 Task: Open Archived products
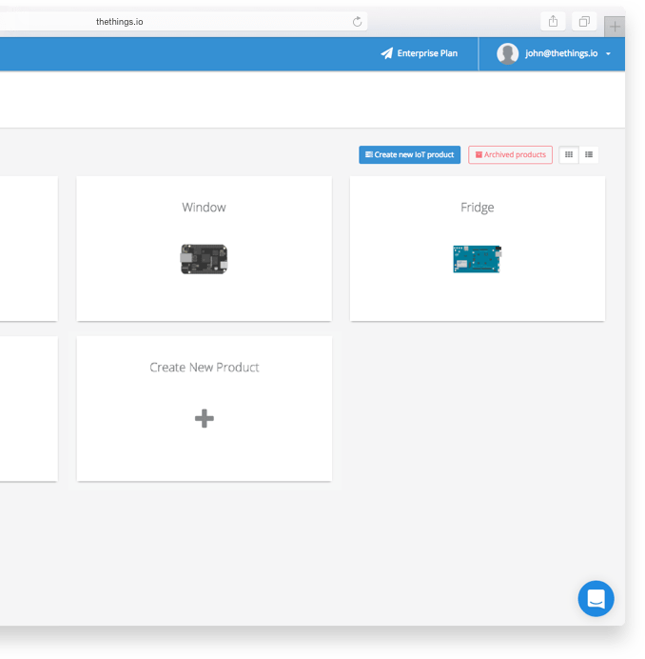(x=510, y=154)
